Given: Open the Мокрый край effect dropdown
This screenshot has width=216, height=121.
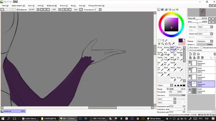Looking at the screenshot, I should (212, 34).
